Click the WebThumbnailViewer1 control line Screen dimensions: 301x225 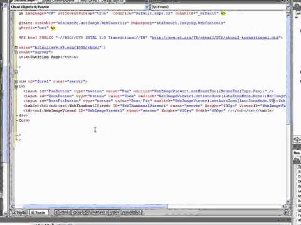pos(155,106)
